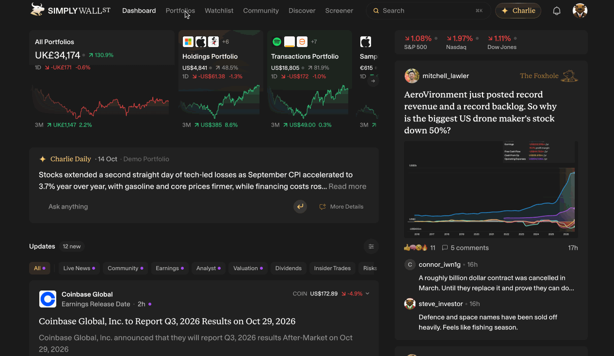
Task: Filter updates by Earnings
Action: 170,268
